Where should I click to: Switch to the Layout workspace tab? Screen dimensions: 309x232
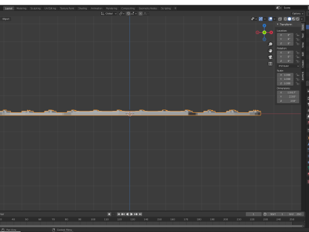click(8, 8)
